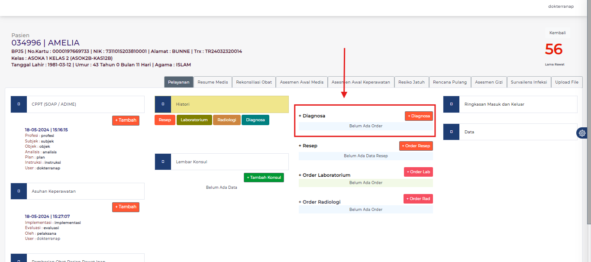Open the Rekonsiliasi Obat tab
Image resolution: width=591 pixels, height=262 pixels.
(x=254, y=82)
